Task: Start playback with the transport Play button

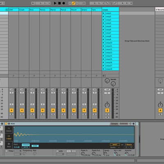Action: (55, 3)
